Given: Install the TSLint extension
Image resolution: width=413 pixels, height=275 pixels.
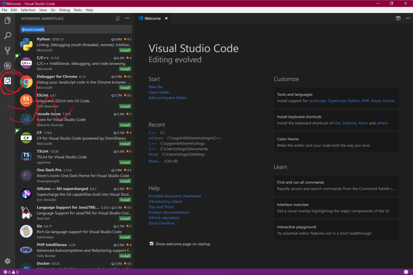Looking at the screenshot, I should pos(125,162).
